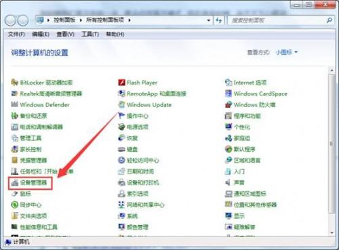Open 同步中心 icon
Screen dimensions: 339x250
tap(14, 205)
